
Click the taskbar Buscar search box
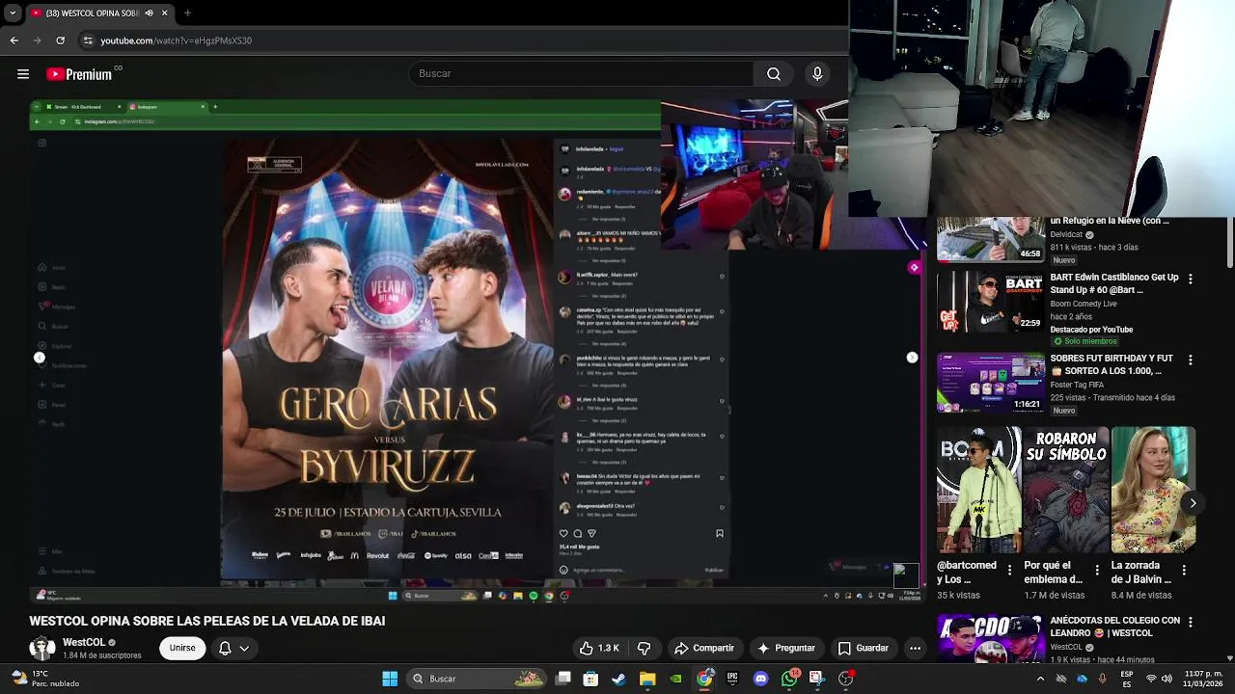click(476, 679)
